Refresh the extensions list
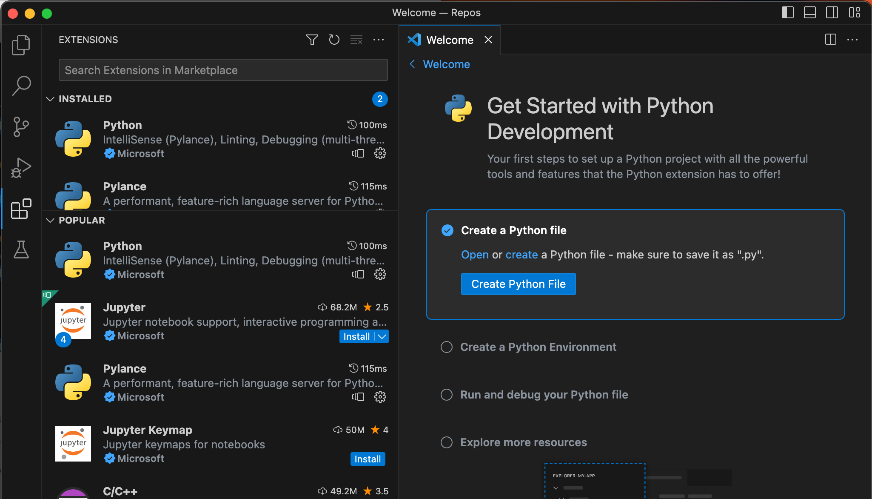Viewport: 872px width, 499px height. (x=334, y=40)
